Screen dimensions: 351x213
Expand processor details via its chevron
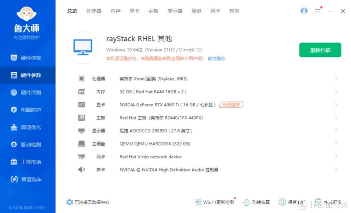(x=336, y=79)
